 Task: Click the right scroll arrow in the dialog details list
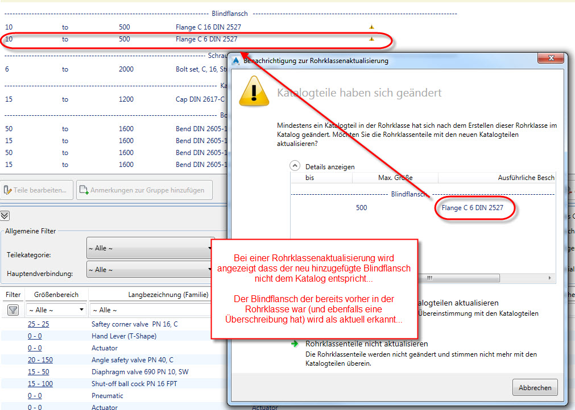pyautogui.click(x=550, y=278)
